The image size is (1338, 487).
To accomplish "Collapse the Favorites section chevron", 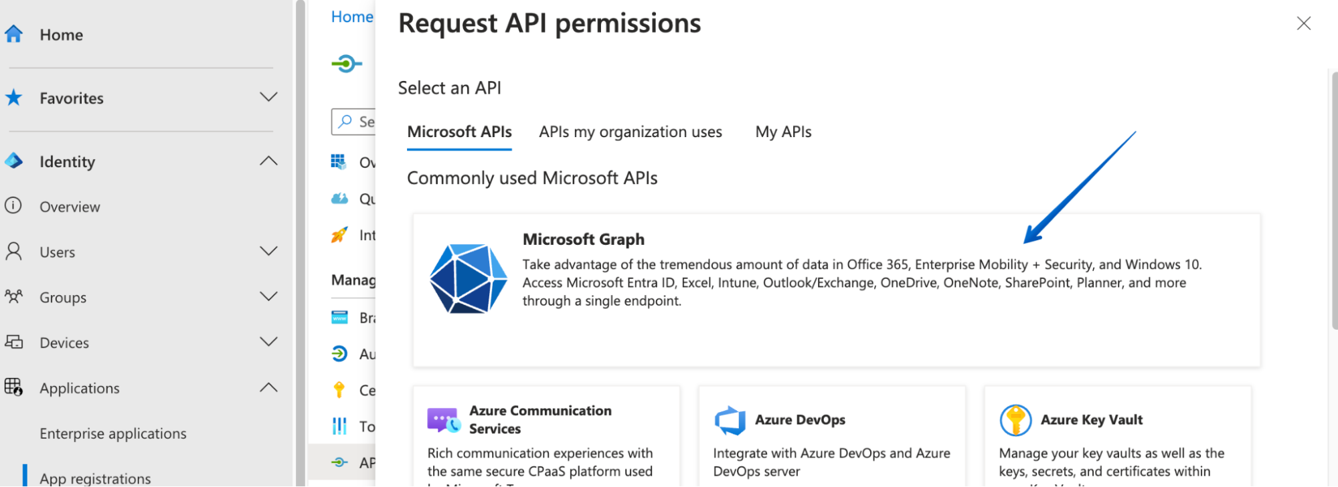I will [268, 98].
